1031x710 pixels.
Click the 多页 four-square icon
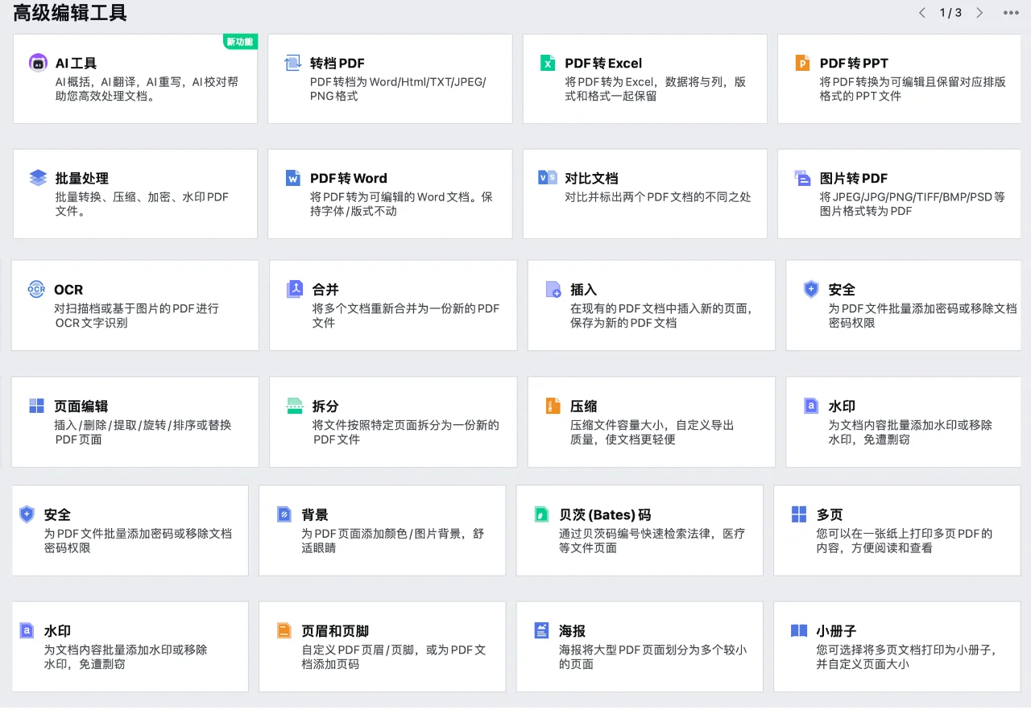click(x=799, y=514)
